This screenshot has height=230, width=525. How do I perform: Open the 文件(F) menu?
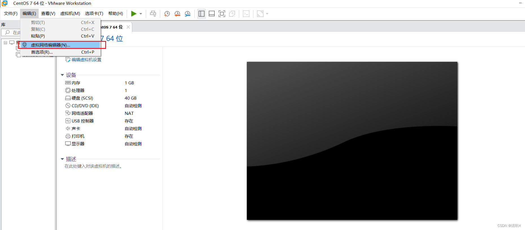(x=11, y=14)
